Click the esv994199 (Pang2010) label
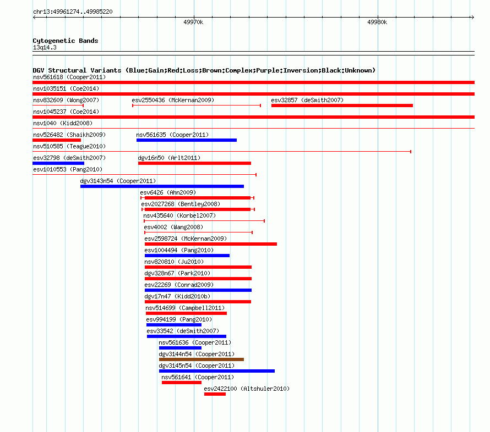The image size is (490, 432). pyautogui.click(x=179, y=319)
